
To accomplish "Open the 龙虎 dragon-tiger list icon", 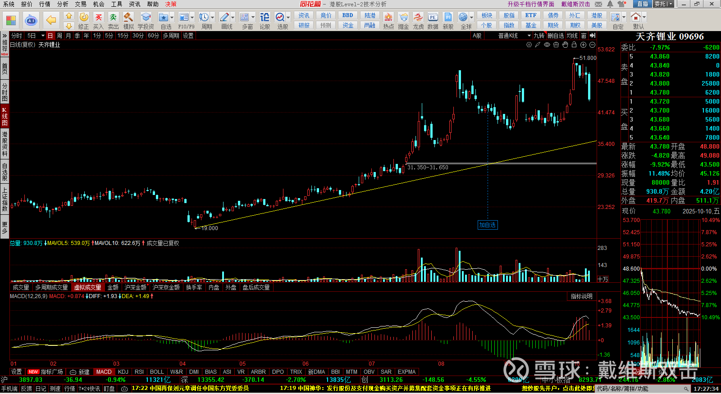I will tap(418, 21).
